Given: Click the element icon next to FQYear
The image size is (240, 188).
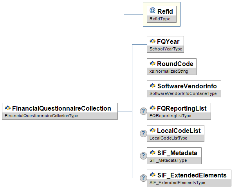Looking at the screenshot, I should (x=152, y=41).
